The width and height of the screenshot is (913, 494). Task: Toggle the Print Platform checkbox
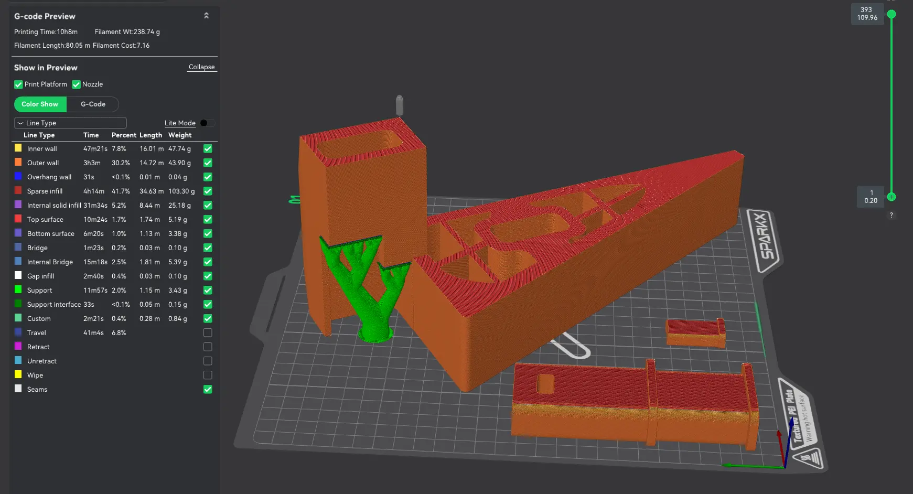click(18, 84)
